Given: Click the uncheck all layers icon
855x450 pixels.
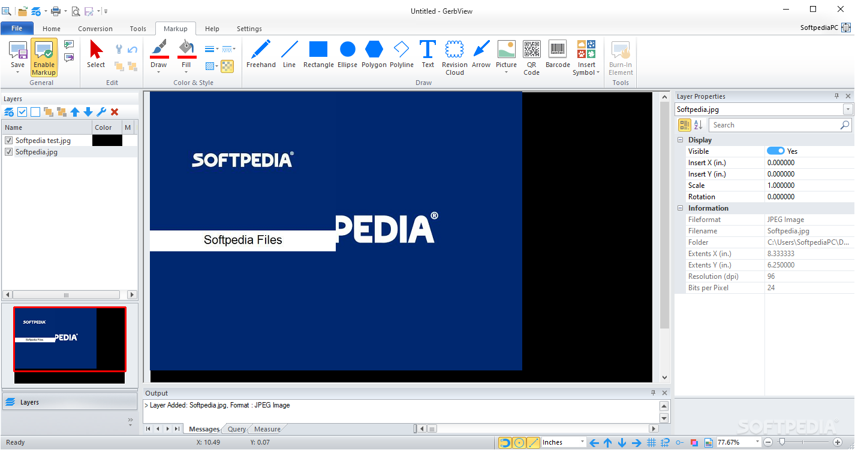Looking at the screenshot, I should 35,112.
